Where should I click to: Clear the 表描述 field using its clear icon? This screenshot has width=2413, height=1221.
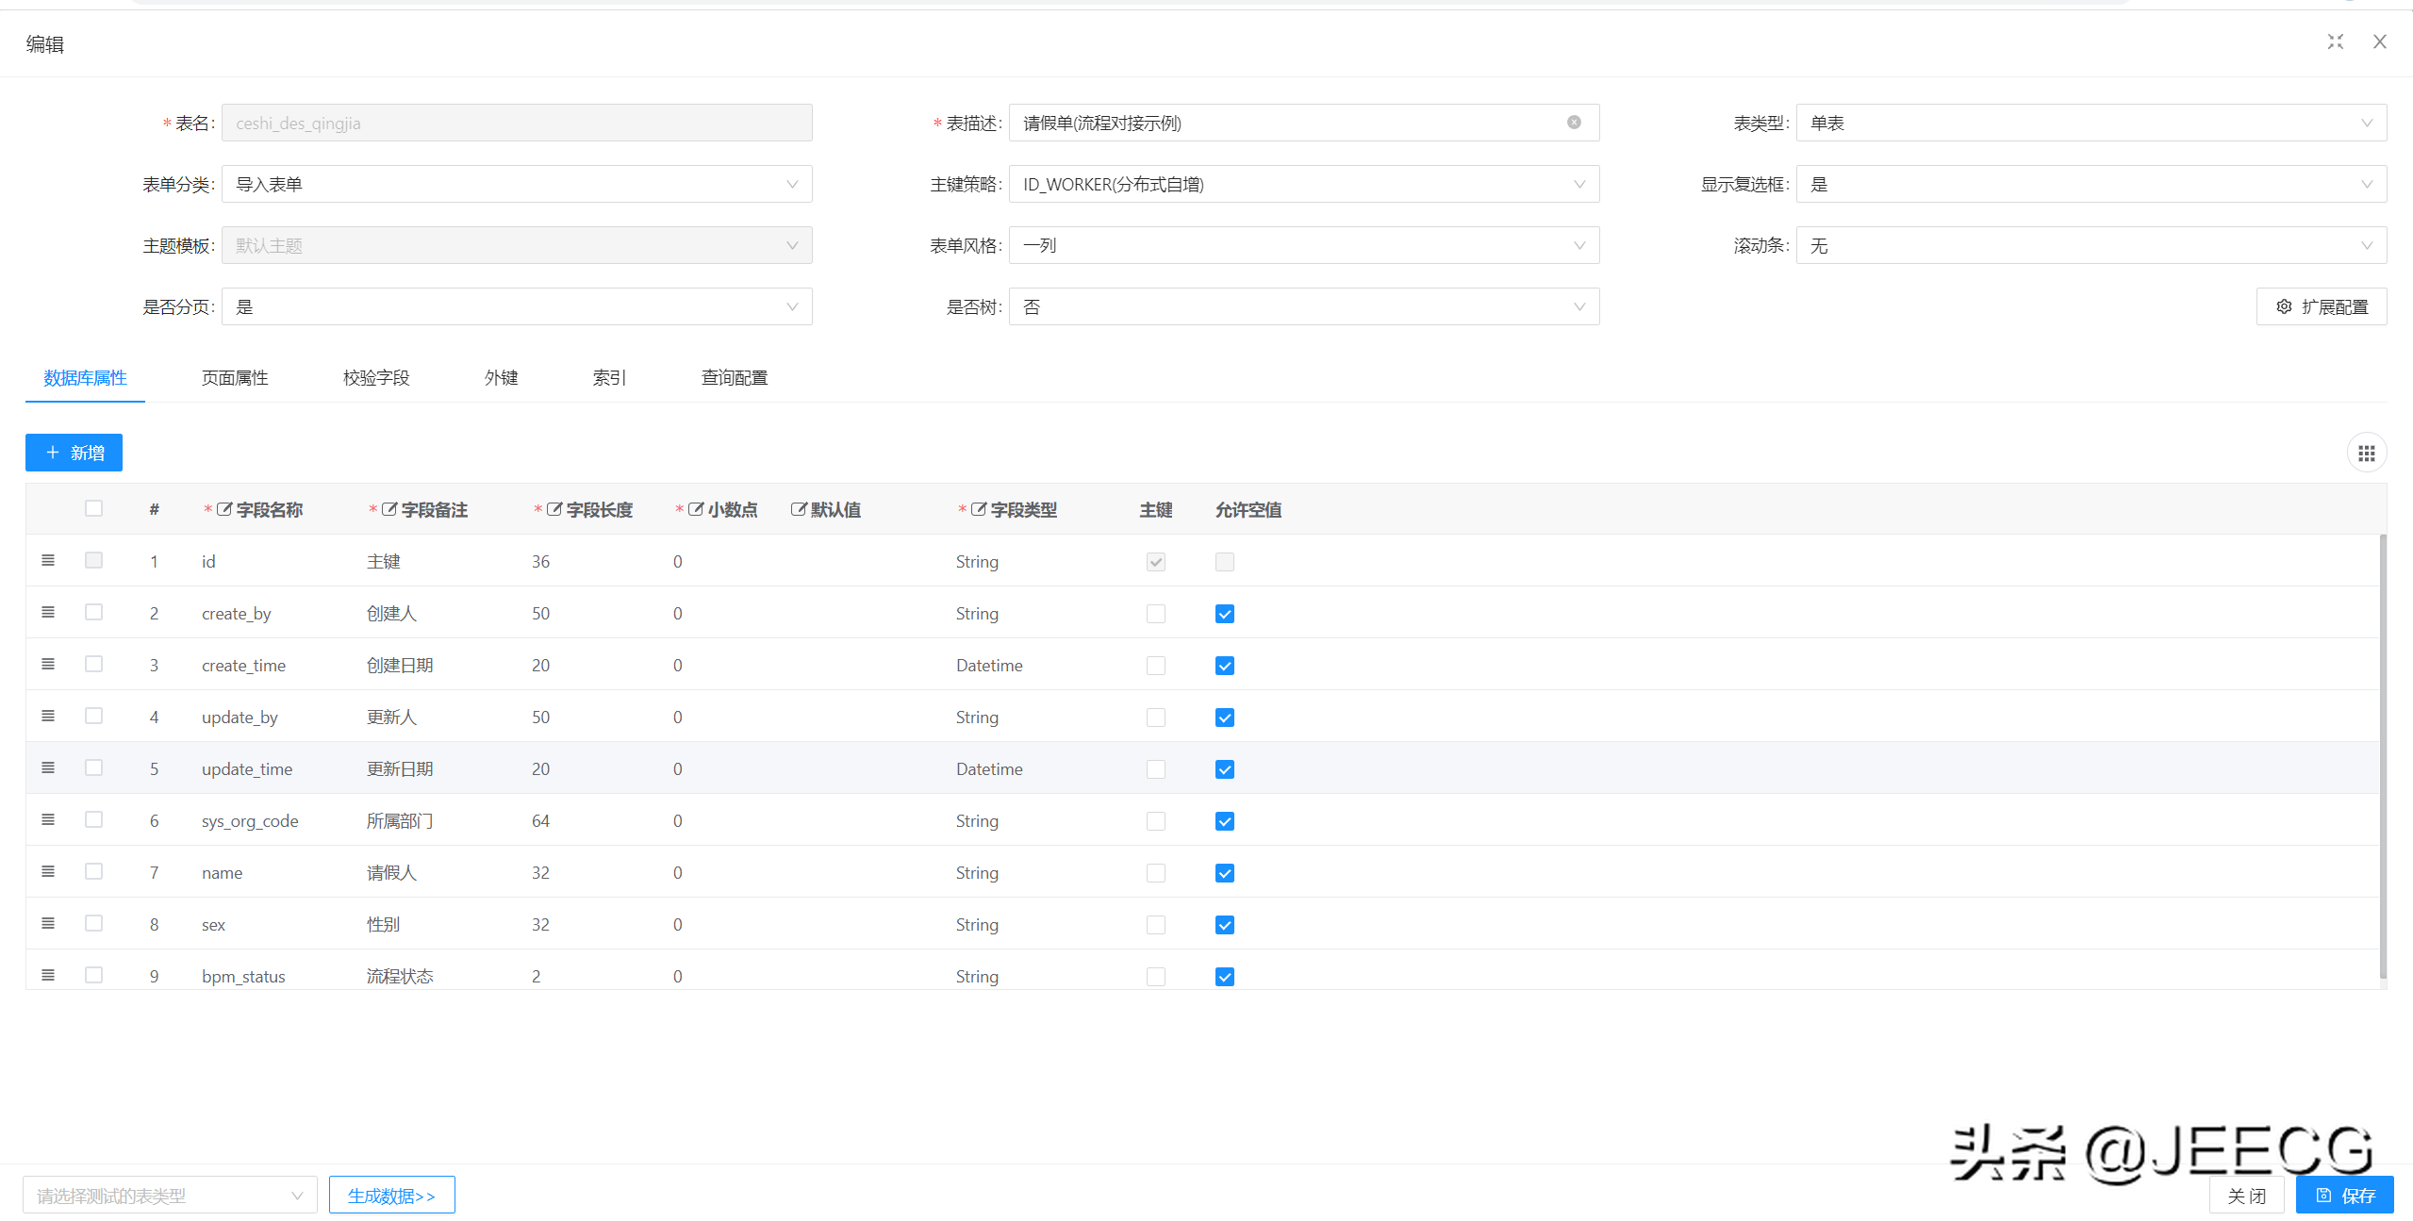pos(1573,122)
